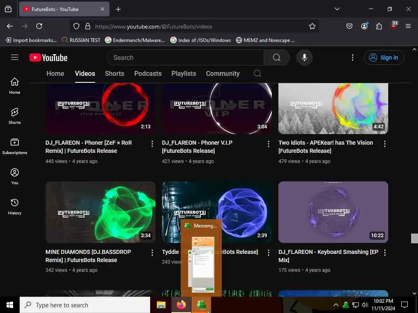This screenshot has width=418, height=313.
Task: Open the purple Keyboard Smashing thumbnail
Action: 333,212
